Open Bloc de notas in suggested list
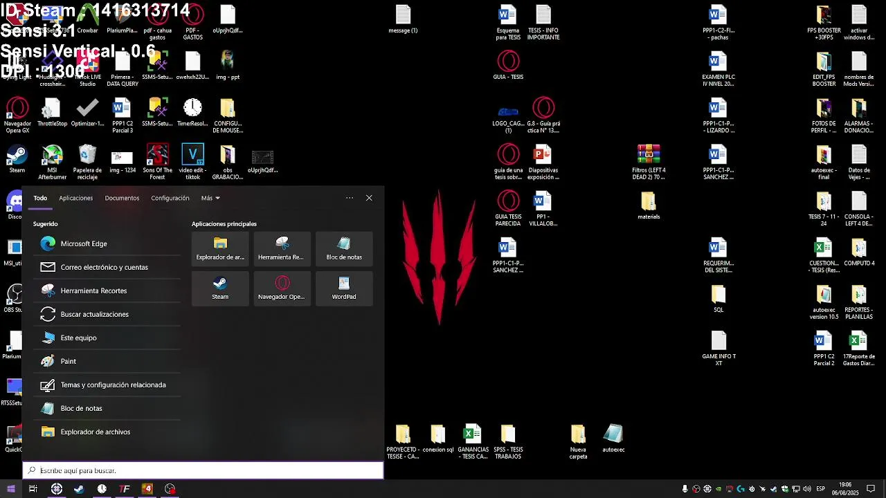The width and height of the screenshot is (886, 498). (107, 408)
